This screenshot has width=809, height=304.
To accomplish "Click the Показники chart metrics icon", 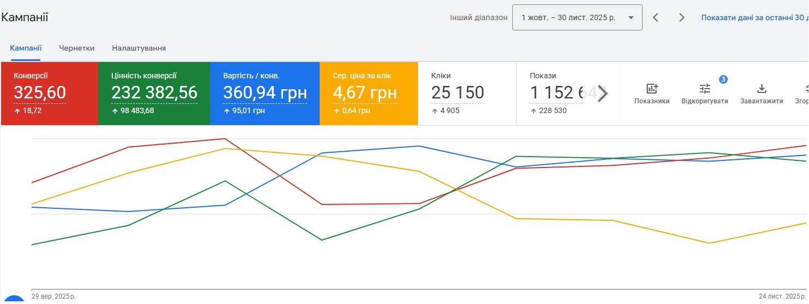I will pyautogui.click(x=651, y=89).
